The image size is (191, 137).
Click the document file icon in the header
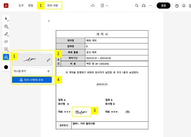coord(102,5)
